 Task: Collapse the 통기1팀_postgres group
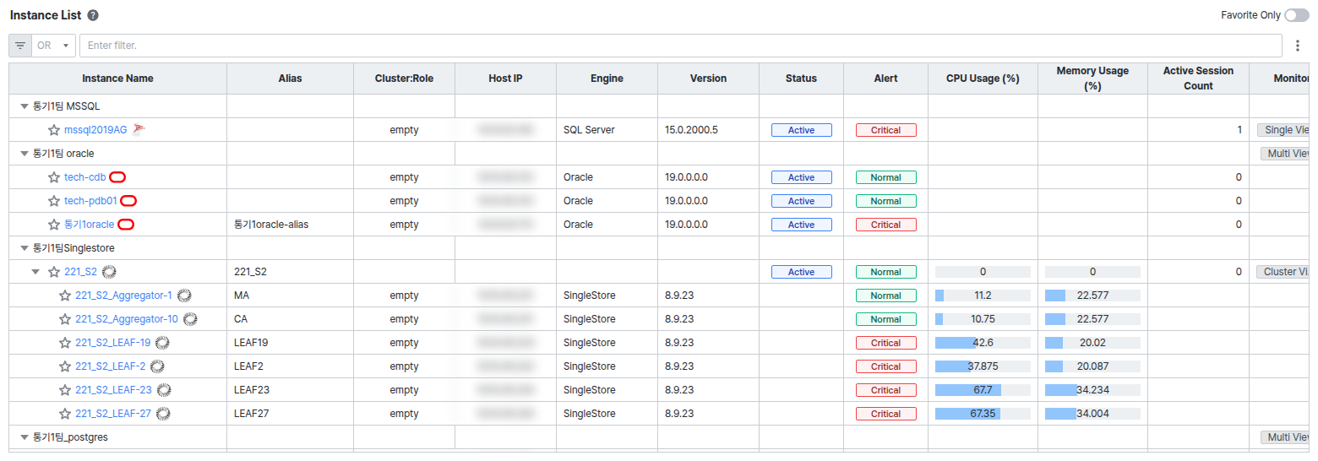(25, 437)
